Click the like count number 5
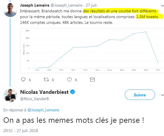 click(x=76, y=80)
